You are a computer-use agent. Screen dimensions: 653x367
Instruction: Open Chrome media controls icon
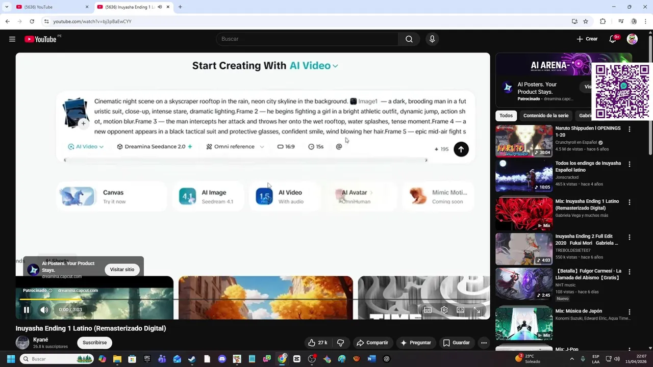click(x=620, y=21)
